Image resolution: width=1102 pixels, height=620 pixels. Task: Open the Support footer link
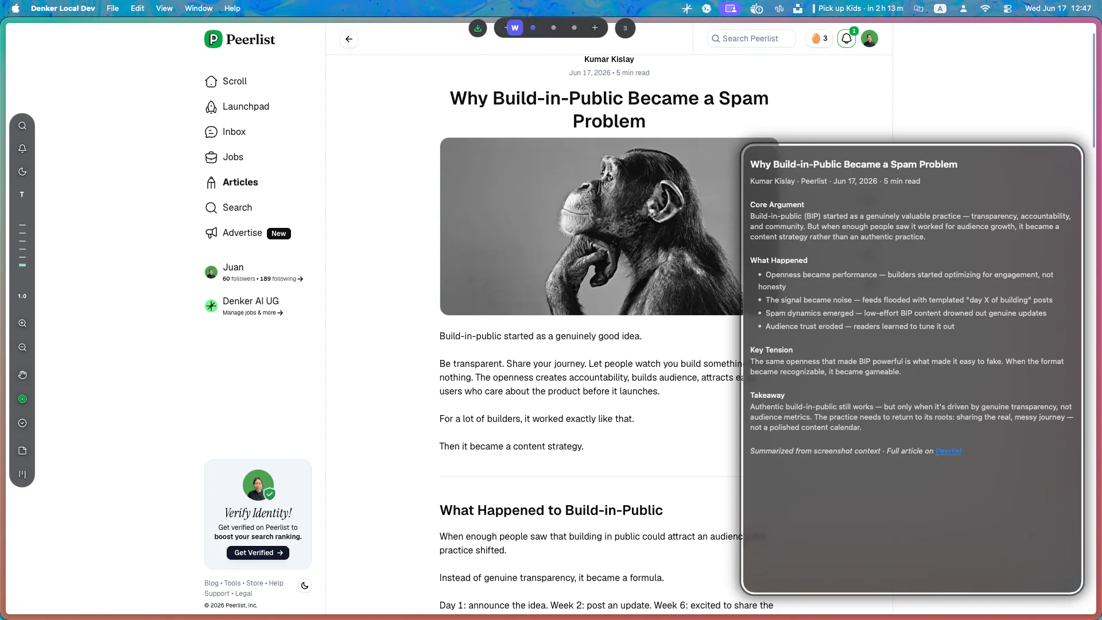[x=217, y=594]
